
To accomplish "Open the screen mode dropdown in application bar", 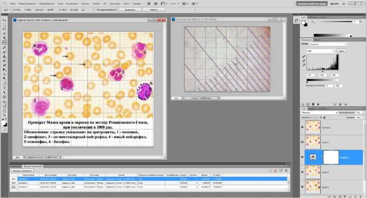I will pos(194,4).
